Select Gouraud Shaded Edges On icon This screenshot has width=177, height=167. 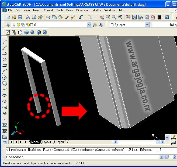pos(45,32)
